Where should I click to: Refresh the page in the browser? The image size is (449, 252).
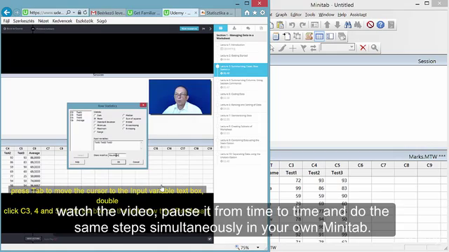(85, 13)
